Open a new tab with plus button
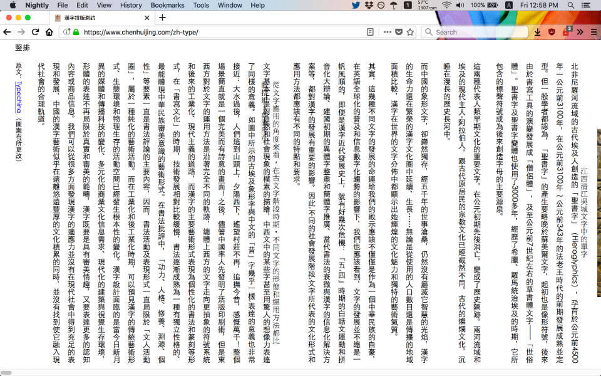 tap(162, 18)
